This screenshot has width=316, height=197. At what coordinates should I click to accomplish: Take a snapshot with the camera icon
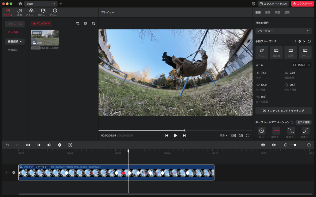pyautogui.click(x=241, y=136)
